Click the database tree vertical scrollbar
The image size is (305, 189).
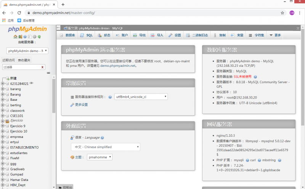point(54,96)
